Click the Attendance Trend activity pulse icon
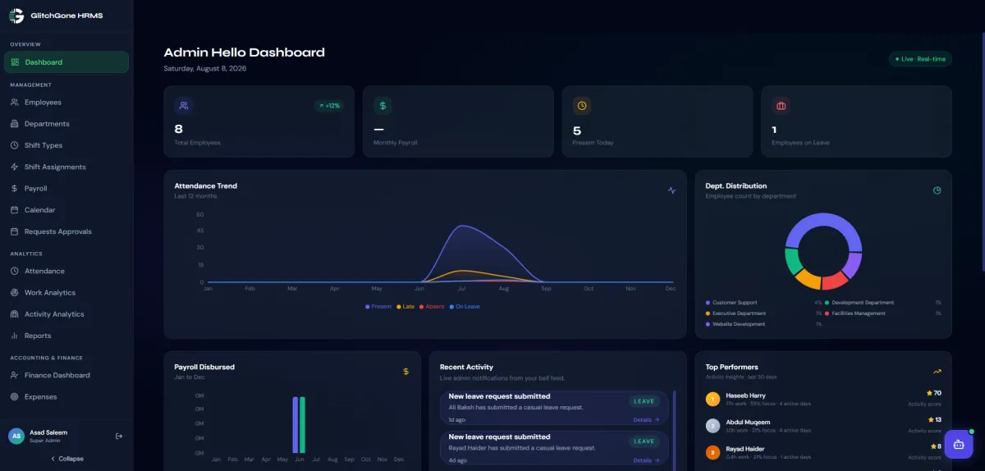The width and height of the screenshot is (985, 471). click(671, 190)
